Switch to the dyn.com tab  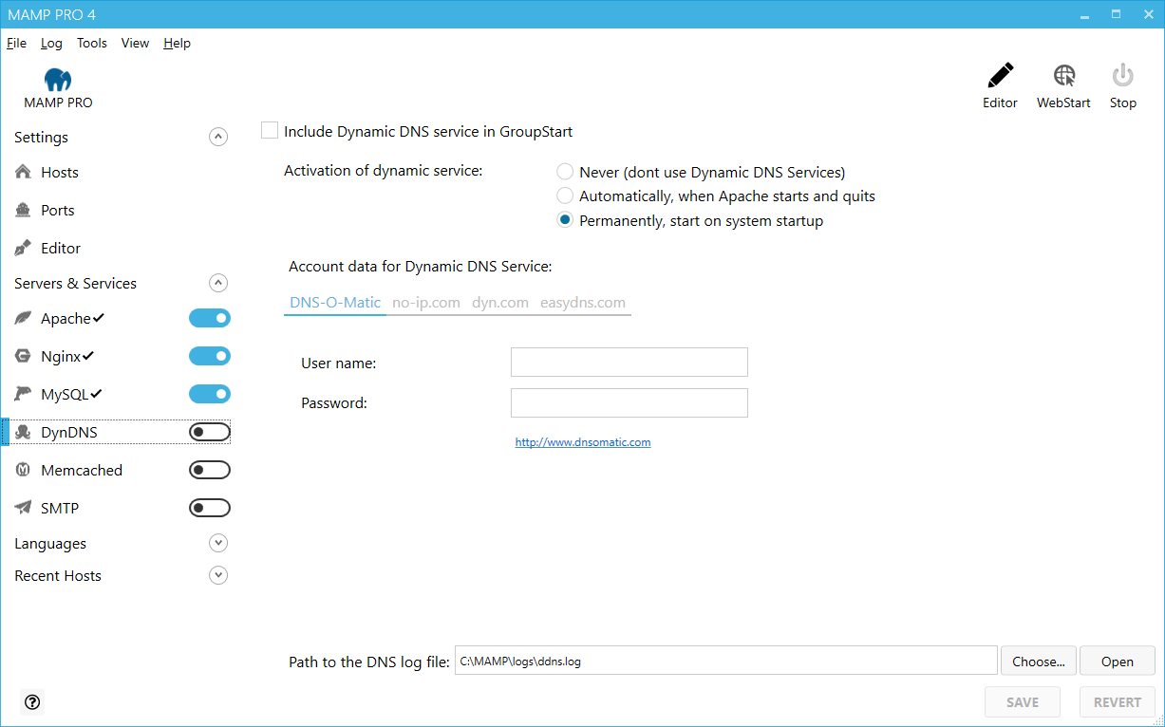[500, 303]
